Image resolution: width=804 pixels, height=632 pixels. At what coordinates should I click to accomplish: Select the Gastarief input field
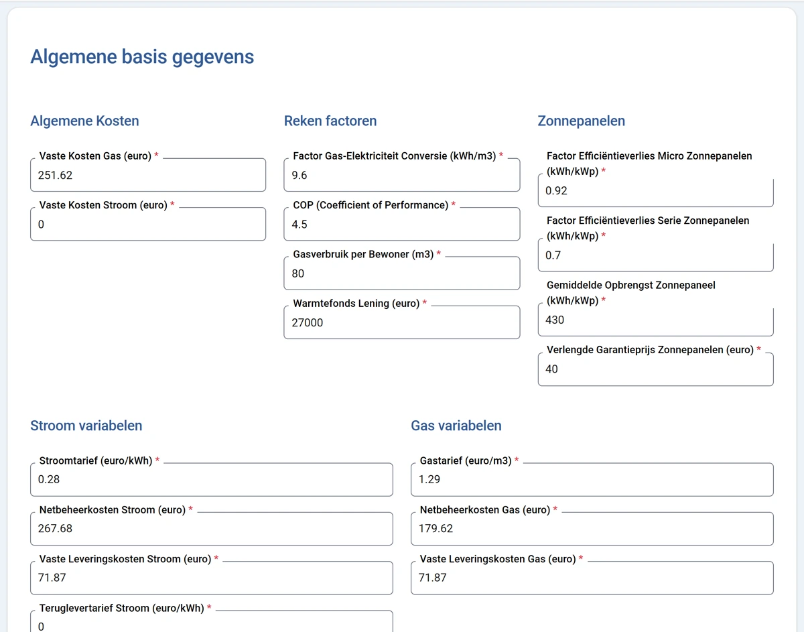[x=592, y=479]
